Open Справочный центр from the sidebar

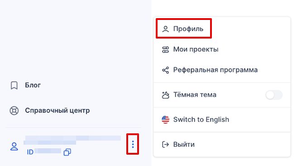tap(57, 110)
